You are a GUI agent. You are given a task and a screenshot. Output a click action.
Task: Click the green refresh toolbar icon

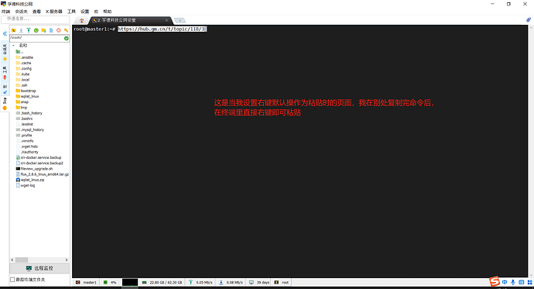point(36,30)
